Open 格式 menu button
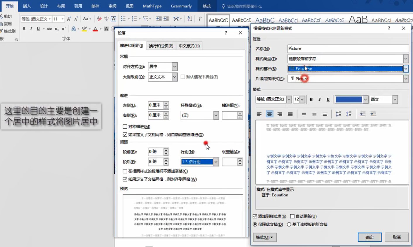413x247 pixels. click(x=264, y=237)
